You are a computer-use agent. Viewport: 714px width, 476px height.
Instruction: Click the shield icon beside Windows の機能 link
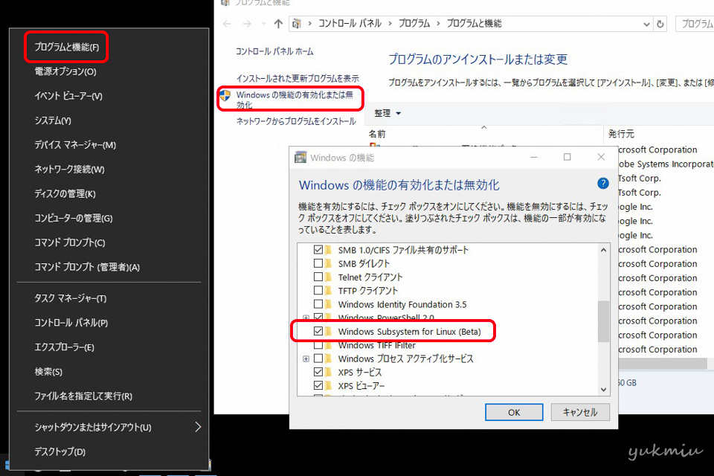click(x=225, y=96)
